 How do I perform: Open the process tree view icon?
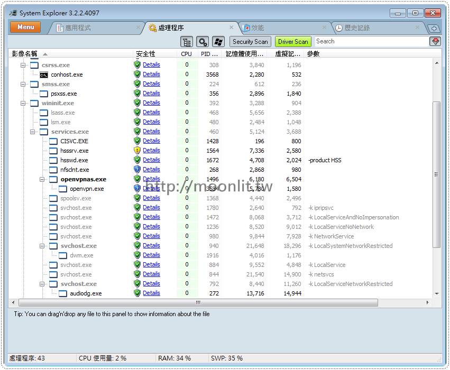pos(187,41)
